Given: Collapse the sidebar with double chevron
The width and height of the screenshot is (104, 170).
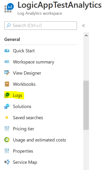Looking at the screenshot, I should point(83,26).
